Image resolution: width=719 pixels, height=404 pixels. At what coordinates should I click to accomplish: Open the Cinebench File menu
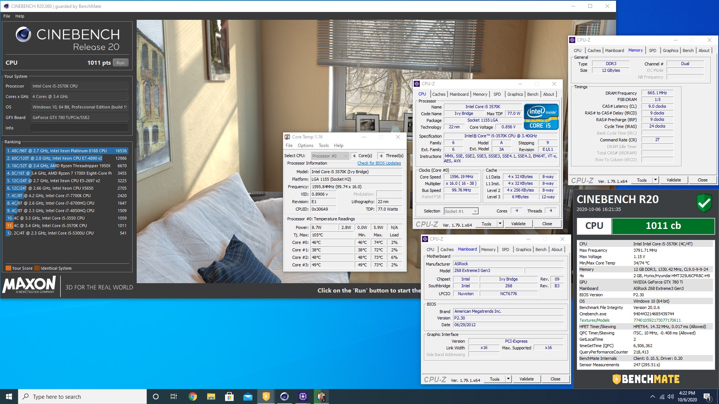pyautogui.click(x=7, y=16)
